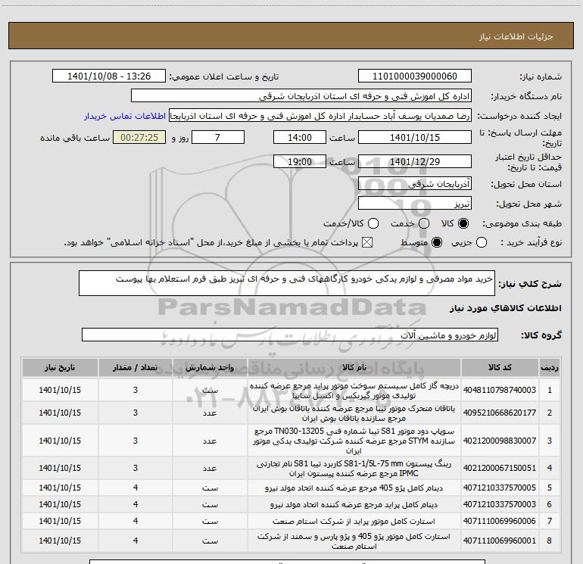583x564 pixels.
Task: Click the ردیف column header
Action: [550, 368]
